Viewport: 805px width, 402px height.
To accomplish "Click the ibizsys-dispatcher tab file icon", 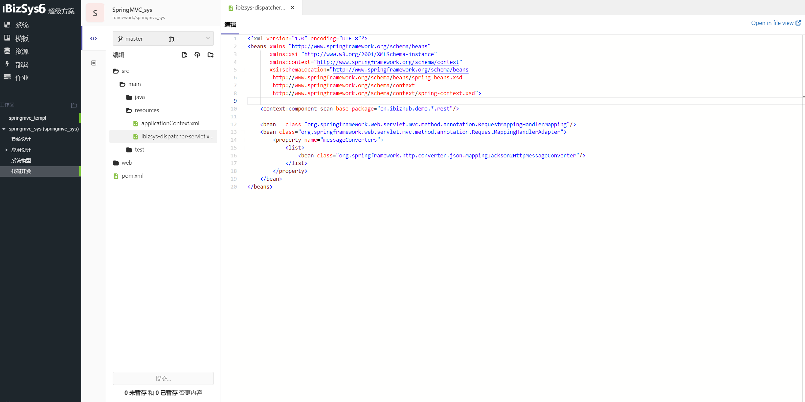I will 231,8.
